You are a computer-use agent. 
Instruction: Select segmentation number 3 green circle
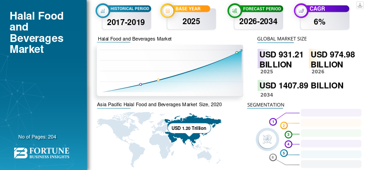[288, 134]
